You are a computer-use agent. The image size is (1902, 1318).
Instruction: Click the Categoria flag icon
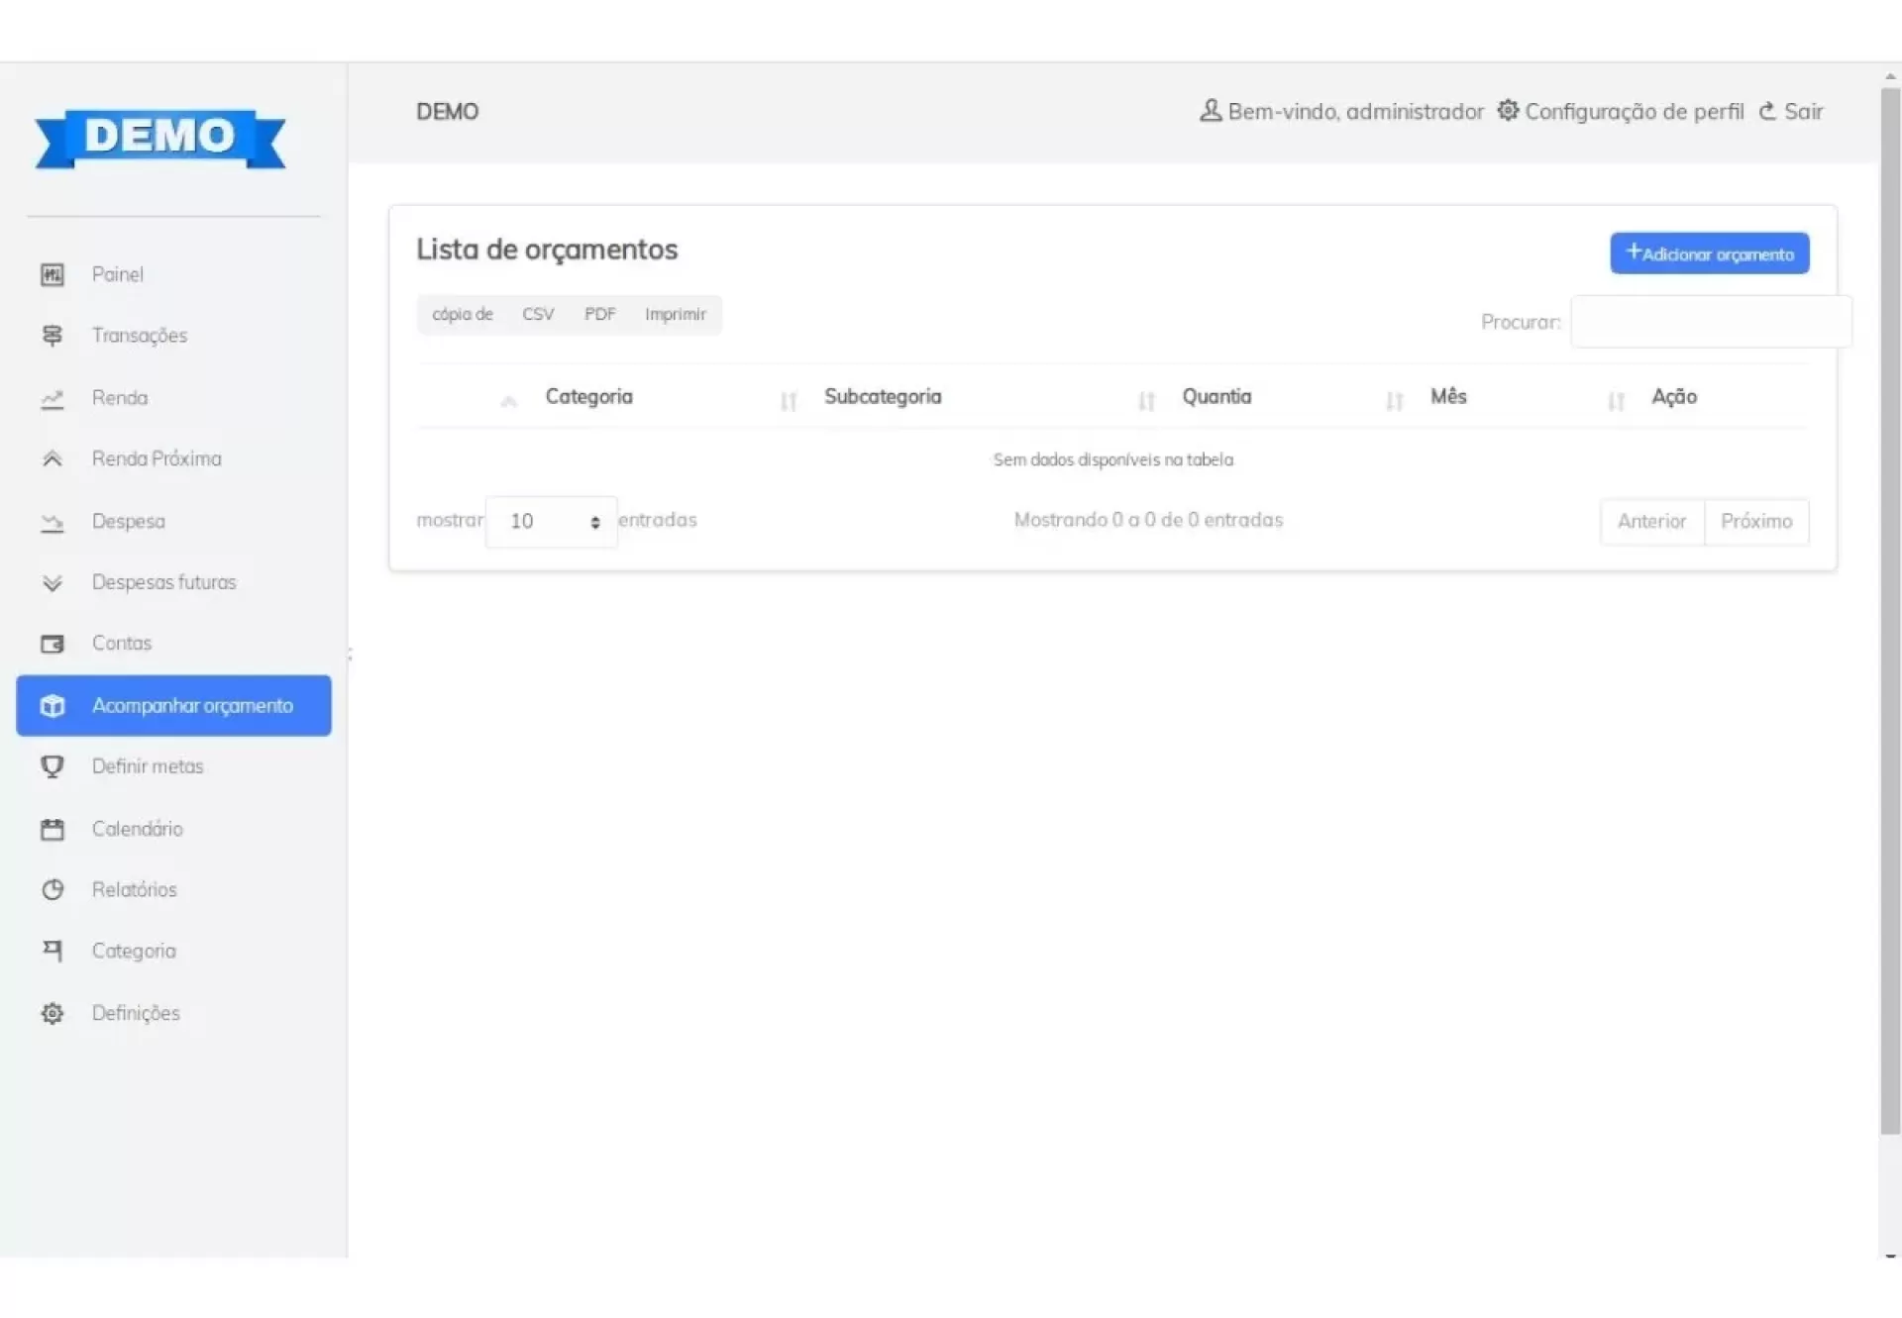[x=53, y=951]
